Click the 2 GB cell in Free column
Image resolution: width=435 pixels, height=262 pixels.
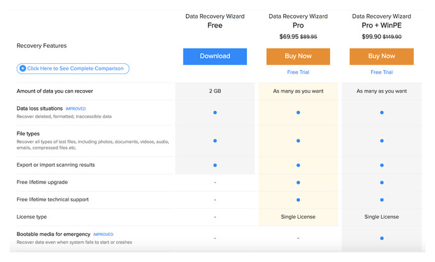click(215, 91)
